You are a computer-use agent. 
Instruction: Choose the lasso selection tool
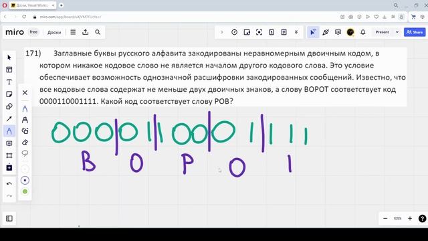click(x=25, y=153)
